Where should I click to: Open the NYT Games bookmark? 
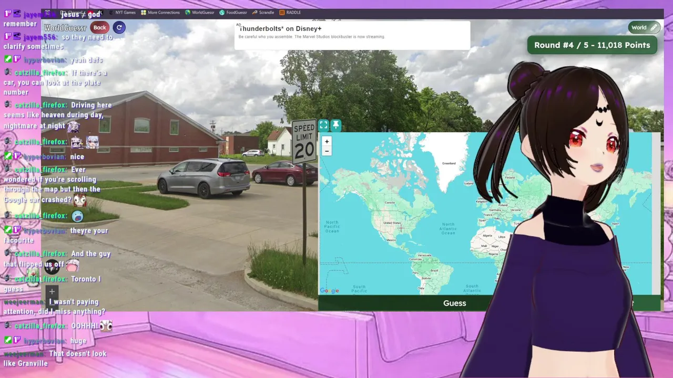coord(122,13)
